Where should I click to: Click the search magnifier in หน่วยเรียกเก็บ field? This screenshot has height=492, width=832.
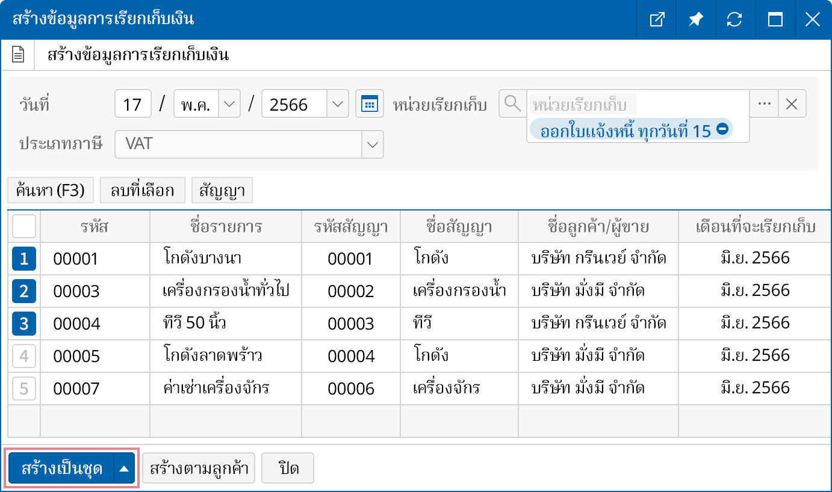click(x=512, y=103)
